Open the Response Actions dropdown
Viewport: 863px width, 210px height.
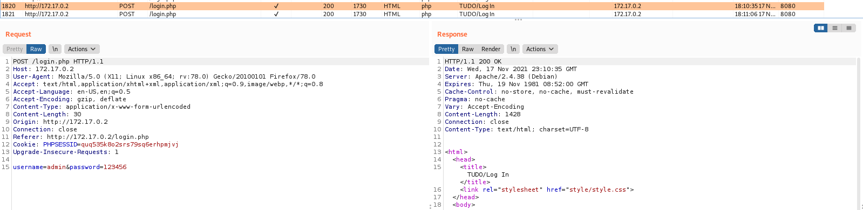click(540, 49)
